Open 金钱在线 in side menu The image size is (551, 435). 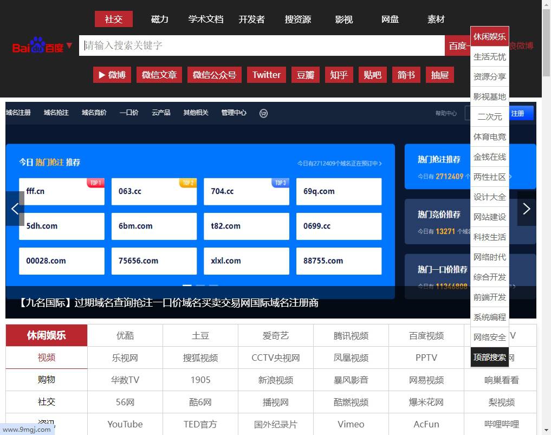[489, 157]
